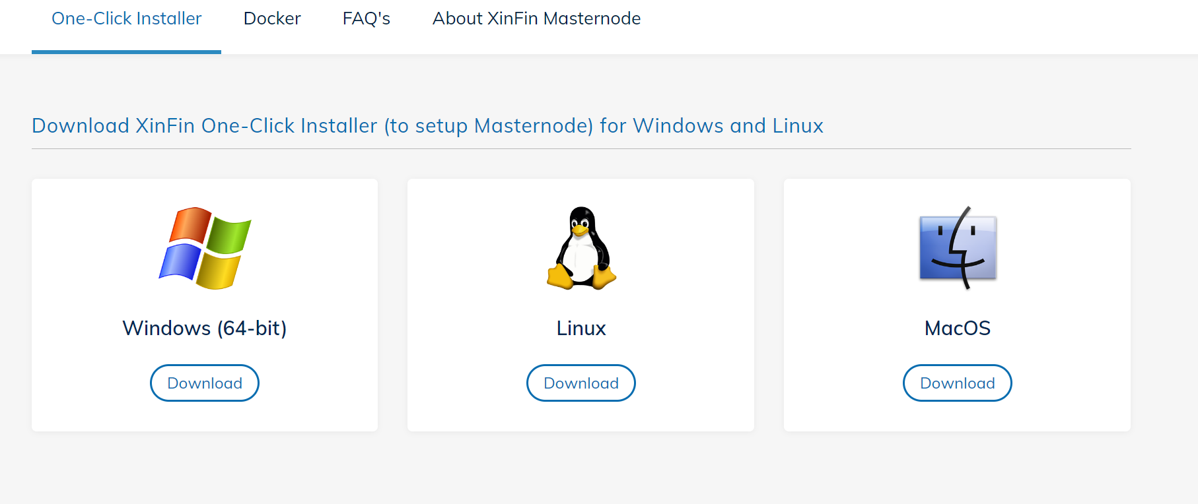
Task: Open the One-Click Installer tab
Action: pyautogui.click(x=126, y=18)
